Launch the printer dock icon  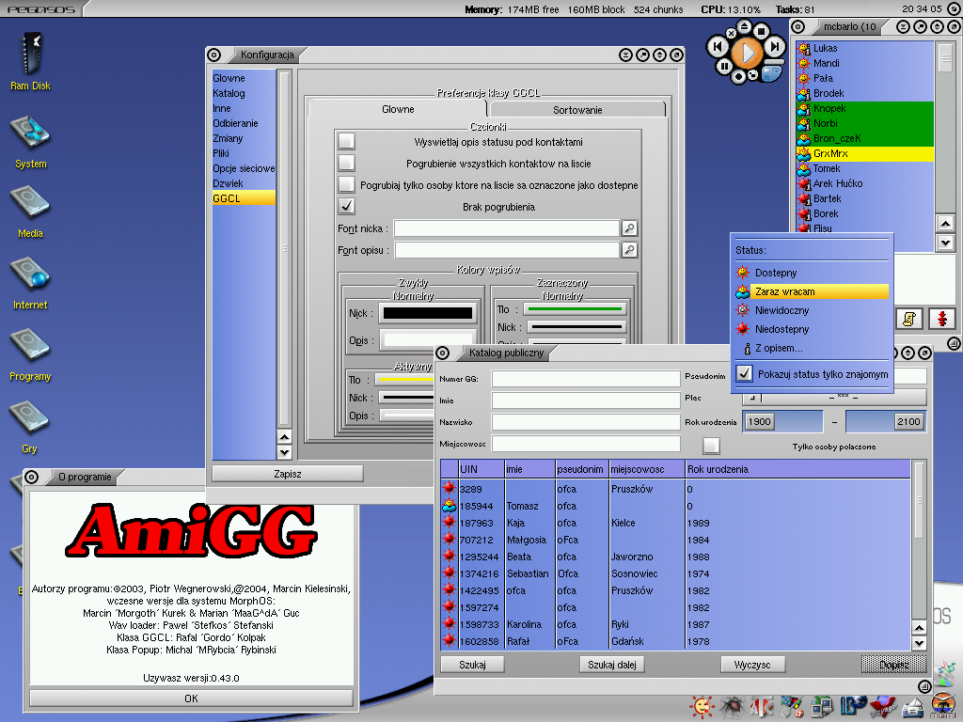[914, 707]
